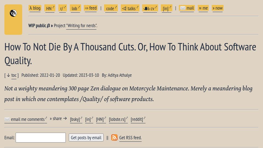Open the HN nav link
Image resolution: width=263 pixels, height=148 pixels.
[50, 8]
